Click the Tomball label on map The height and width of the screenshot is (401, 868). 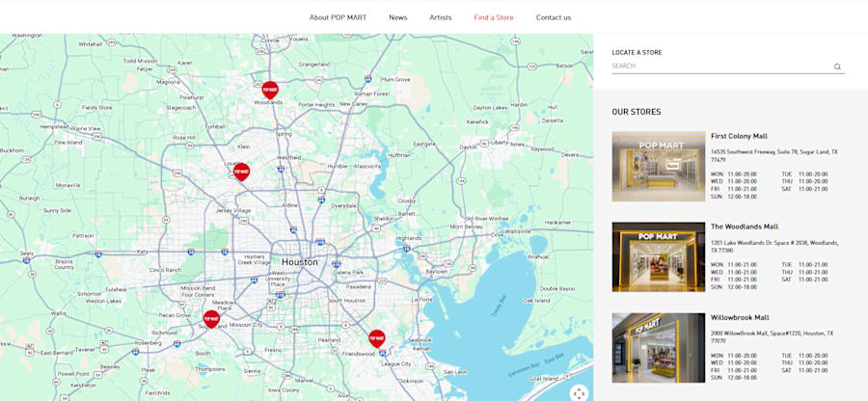[215, 126]
